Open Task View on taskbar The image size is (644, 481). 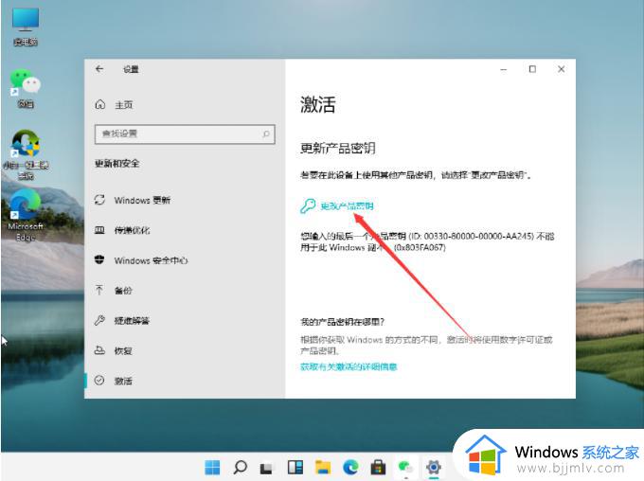point(266,468)
